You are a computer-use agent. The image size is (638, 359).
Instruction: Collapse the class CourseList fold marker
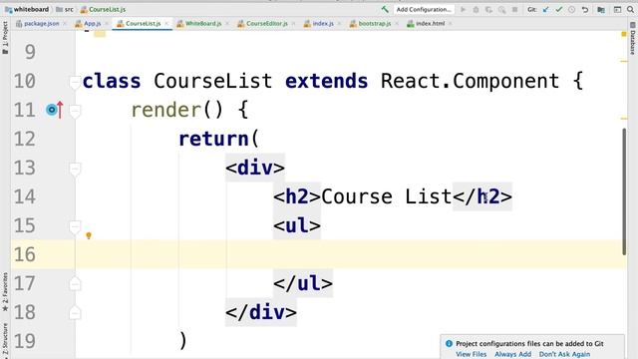[x=75, y=82]
